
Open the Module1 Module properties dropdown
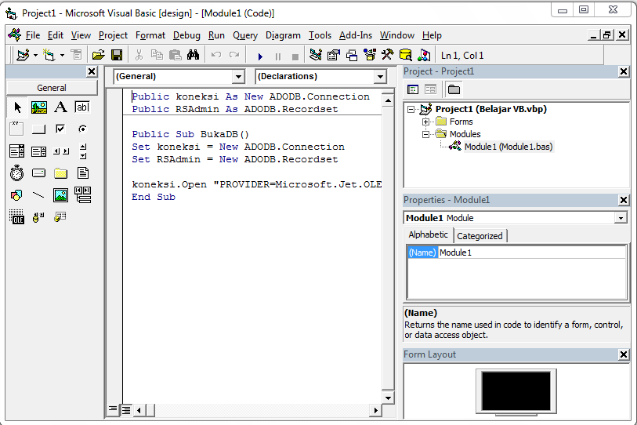coord(621,219)
